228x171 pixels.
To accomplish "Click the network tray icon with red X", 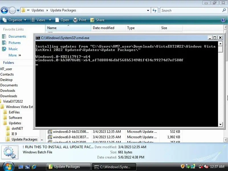I will point(201,166).
